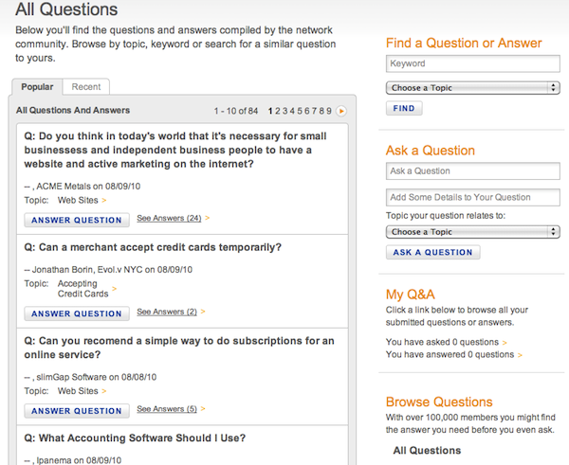Click arrow beside See Answers (5)
This screenshot has width=569, height=465.
203,409
